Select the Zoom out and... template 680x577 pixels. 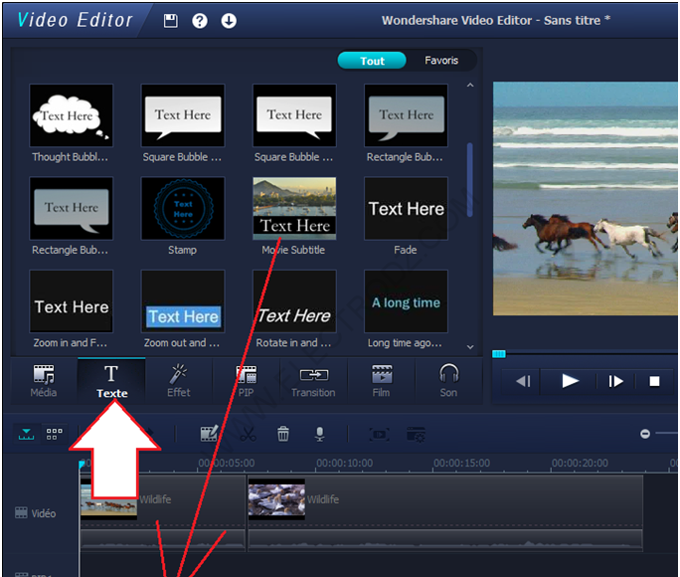point(183,301)
